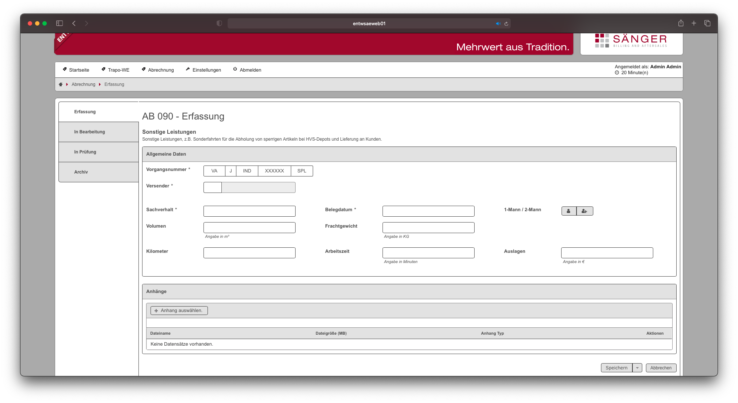This screenshot has width=738, height=403.
Task: Click the plus icon on Anhang auswählen
Action: coord(156,311)
